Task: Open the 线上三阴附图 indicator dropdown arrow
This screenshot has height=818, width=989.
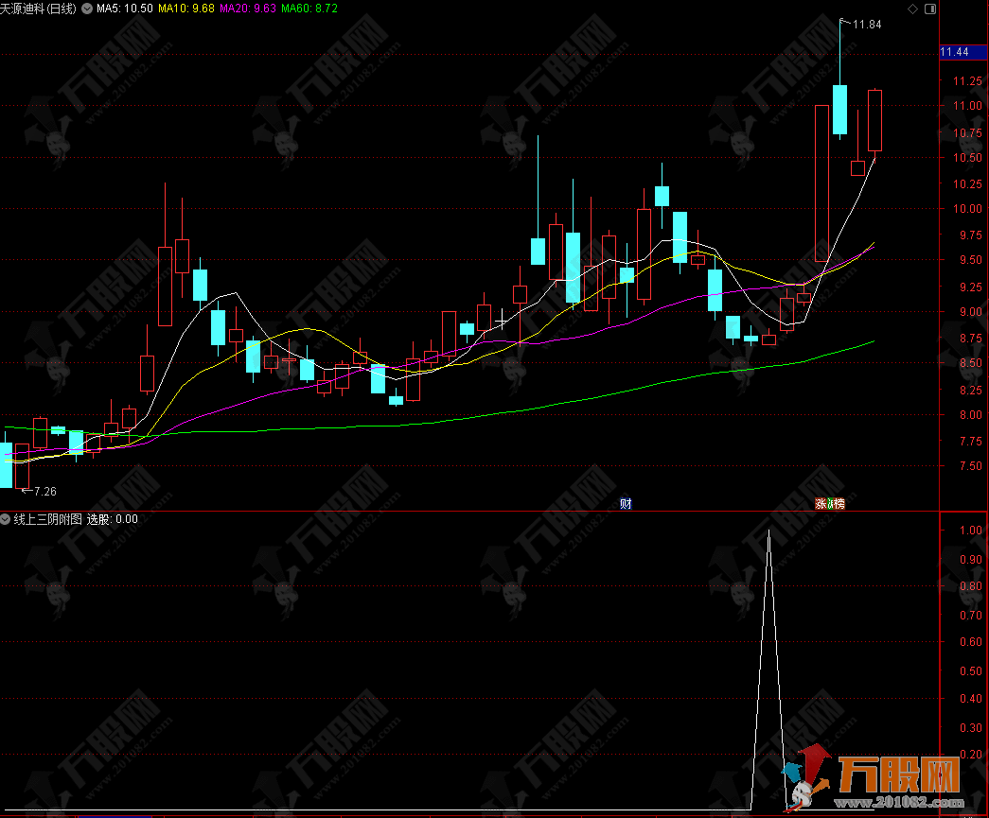Action: click(x=6, y=519)
